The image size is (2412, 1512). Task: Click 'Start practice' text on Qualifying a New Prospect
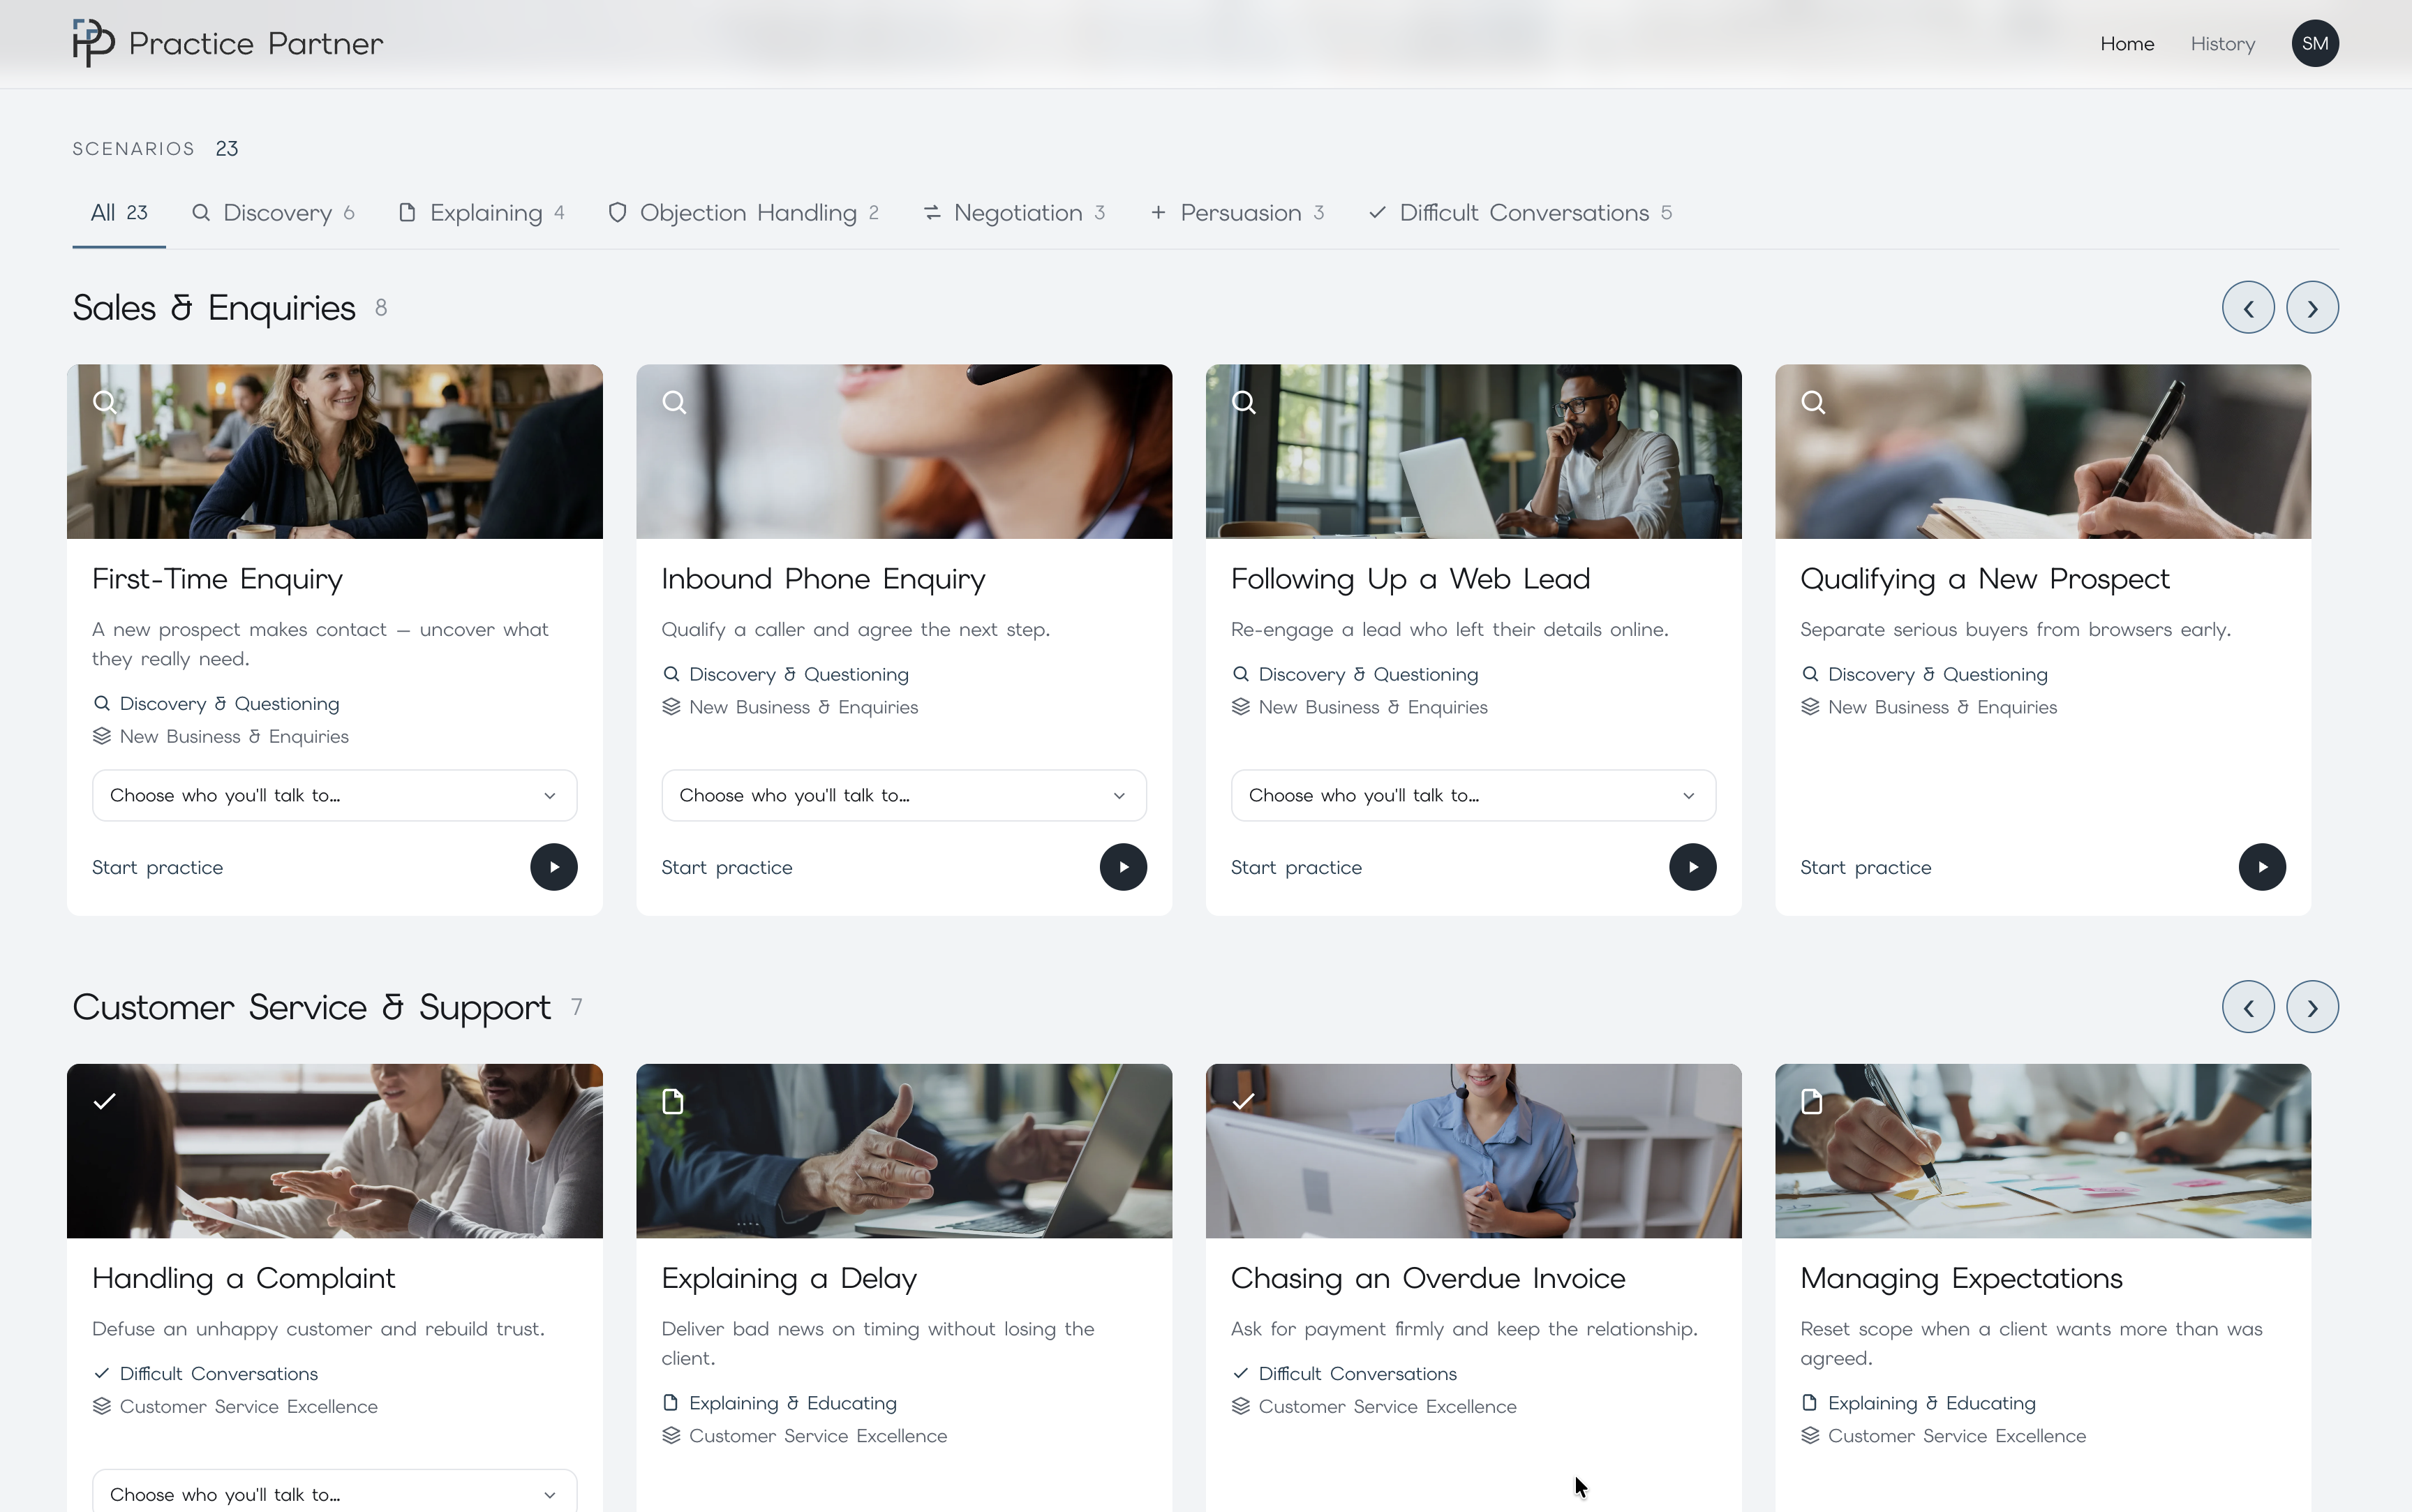(1866, 867)
